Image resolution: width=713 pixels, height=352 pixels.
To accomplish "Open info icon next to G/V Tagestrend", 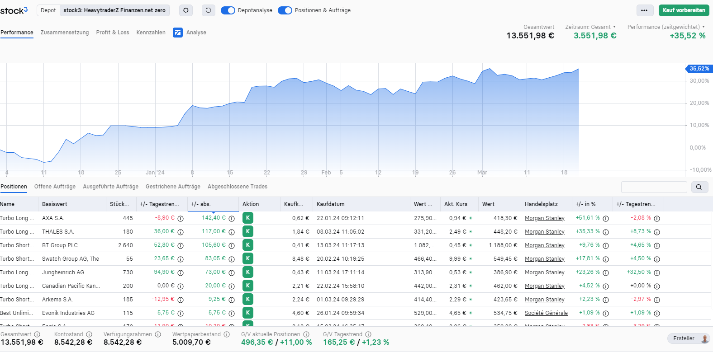I will point(368,334).
